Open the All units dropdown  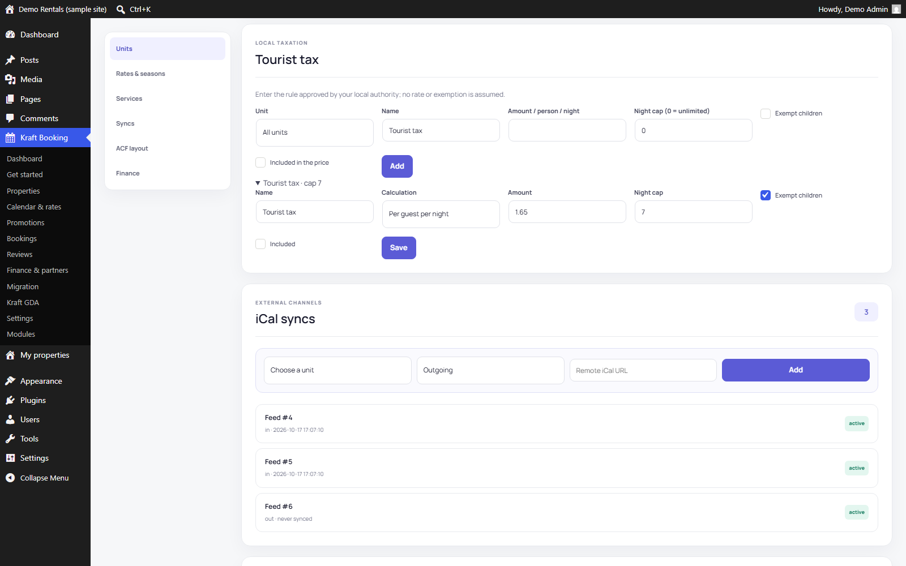314,132
